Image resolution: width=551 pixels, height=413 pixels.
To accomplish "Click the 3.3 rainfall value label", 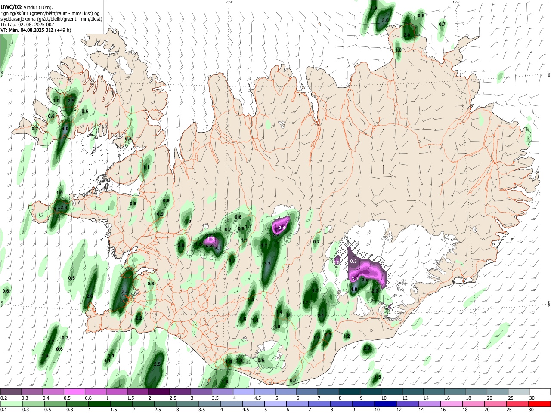I will pyautogui.click(x=267, y=264).
